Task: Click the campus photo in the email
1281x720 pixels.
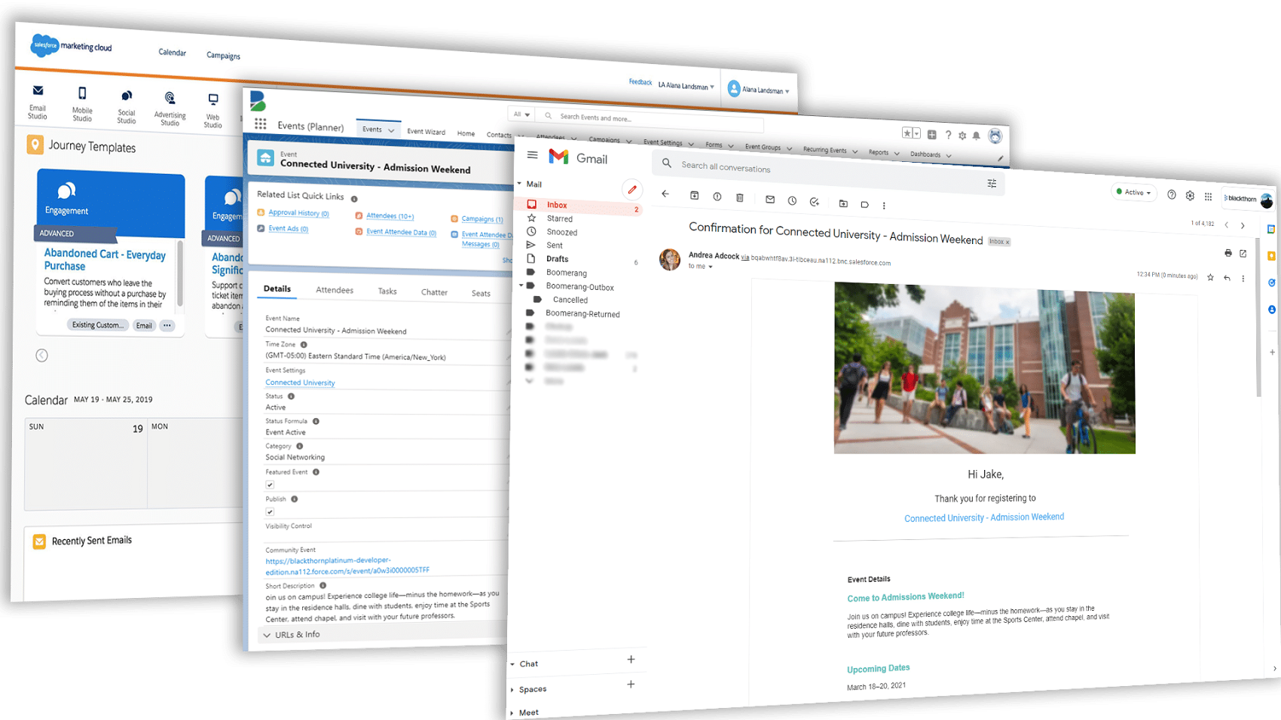Action: click(x=984, y=368)
